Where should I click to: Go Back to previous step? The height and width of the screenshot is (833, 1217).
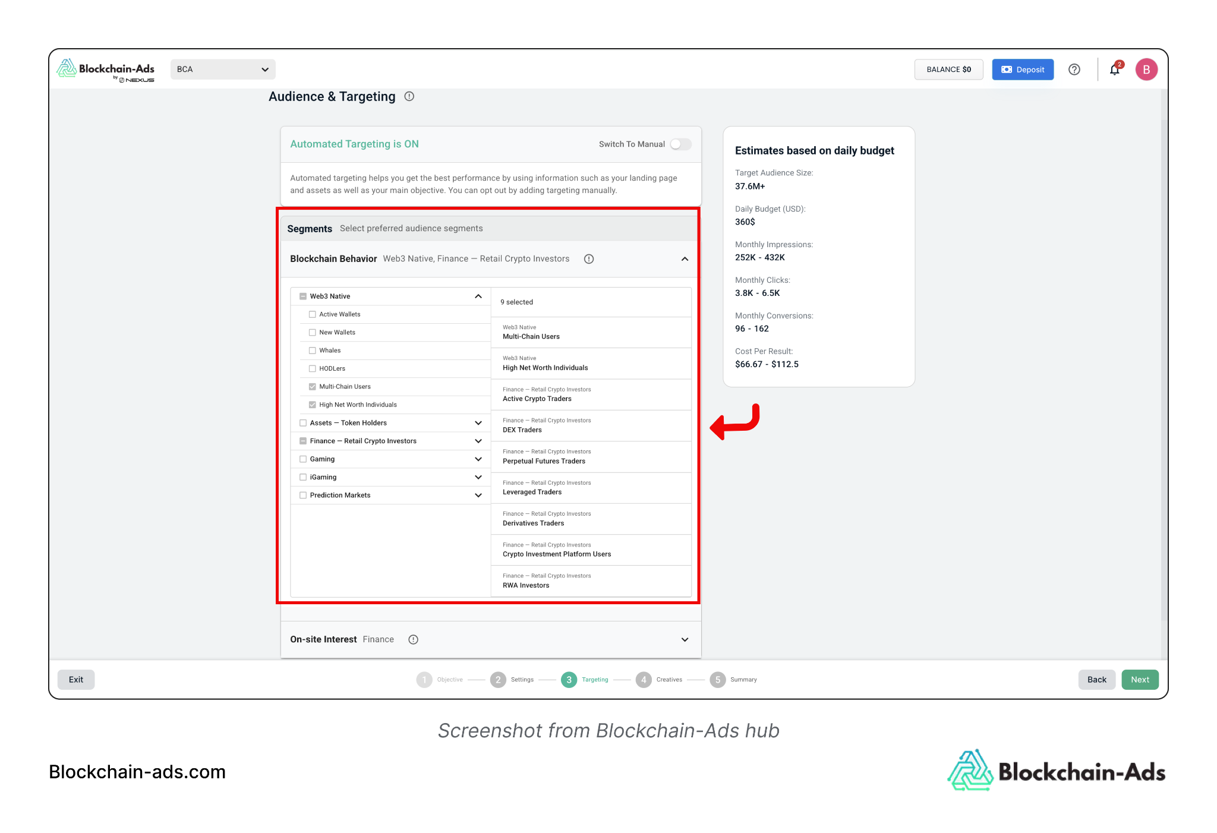click(x=1096, y=680)
